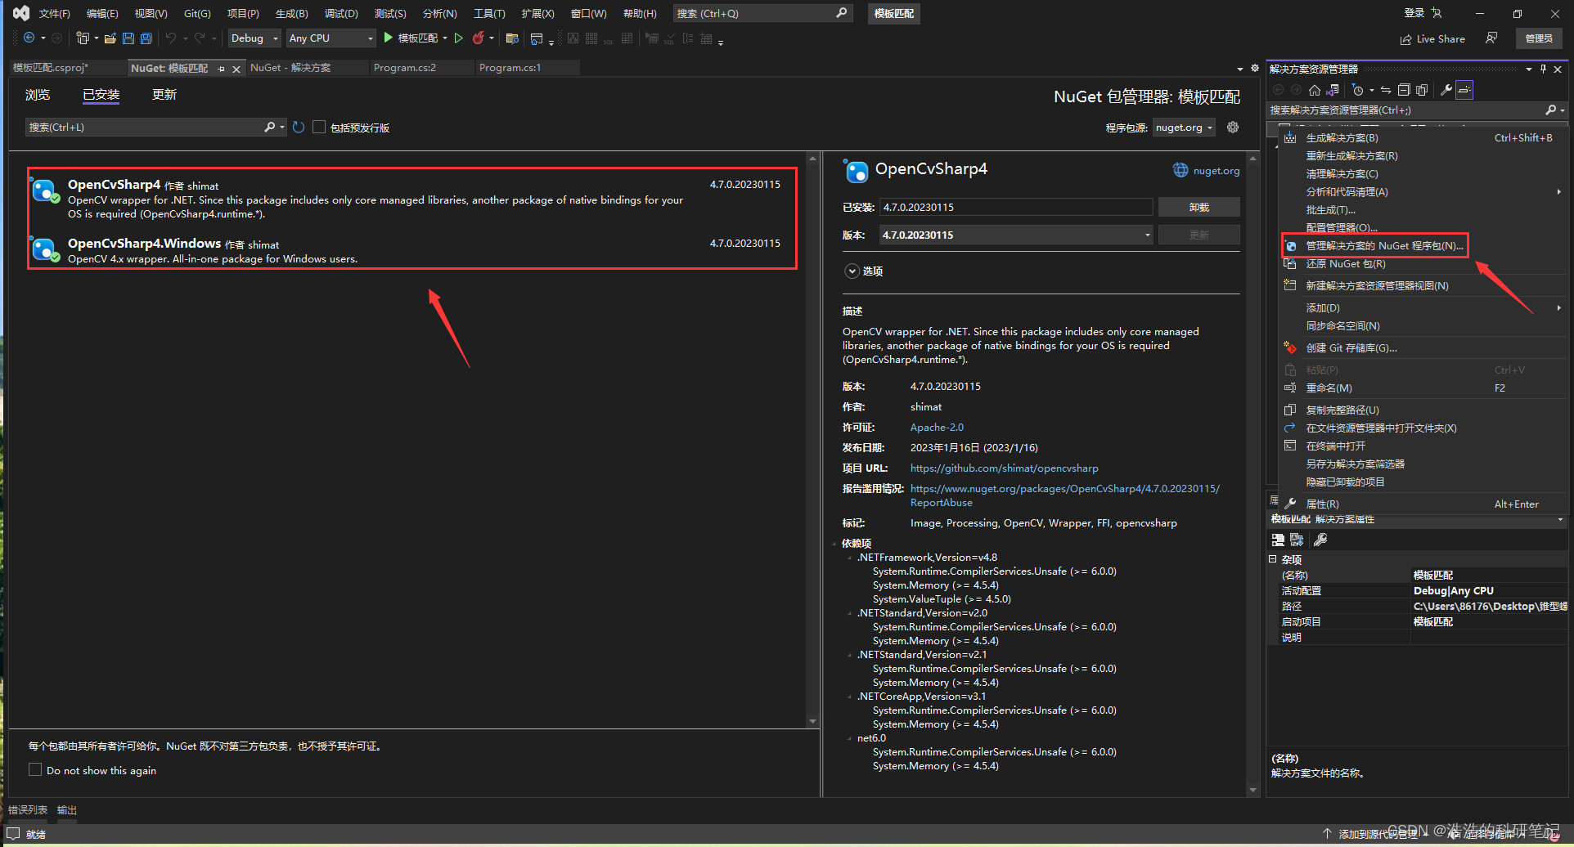1574x847 pixels.
Task: Check the Do not show this again box
Action: 35,769
